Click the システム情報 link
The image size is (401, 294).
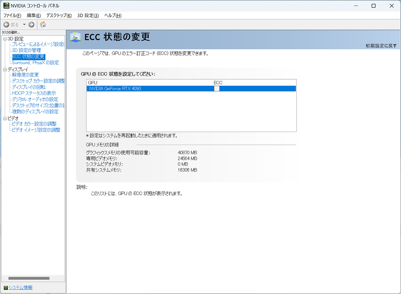20,287
